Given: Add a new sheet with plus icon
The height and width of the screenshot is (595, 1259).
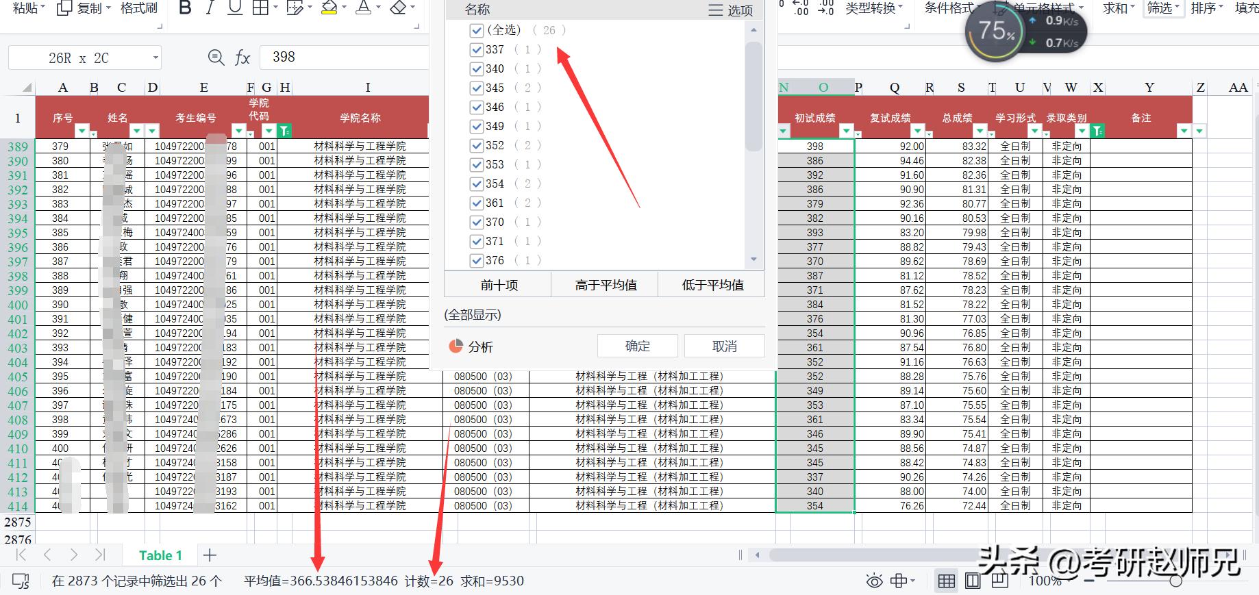Looking at the screenshot, I should pos(210,555).
